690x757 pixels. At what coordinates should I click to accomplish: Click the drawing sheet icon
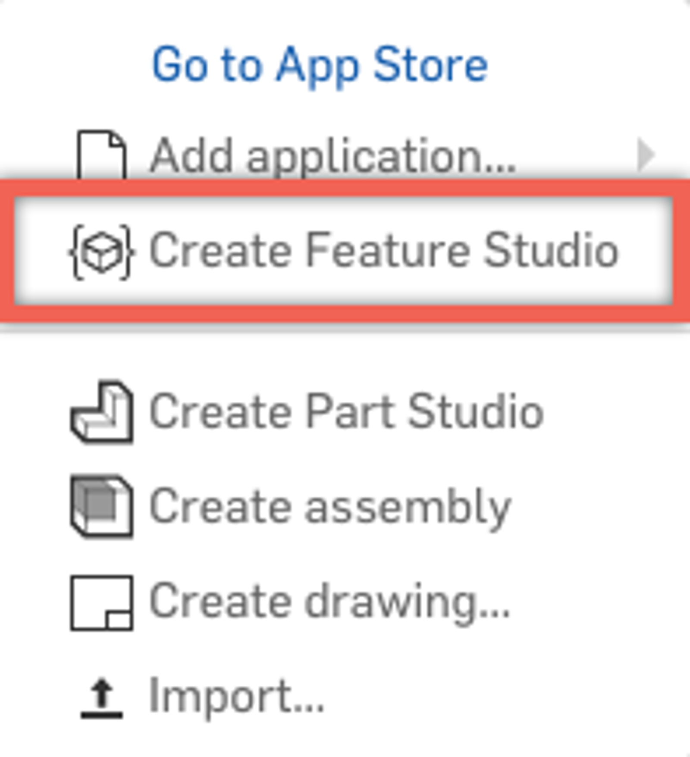point(102,602)
